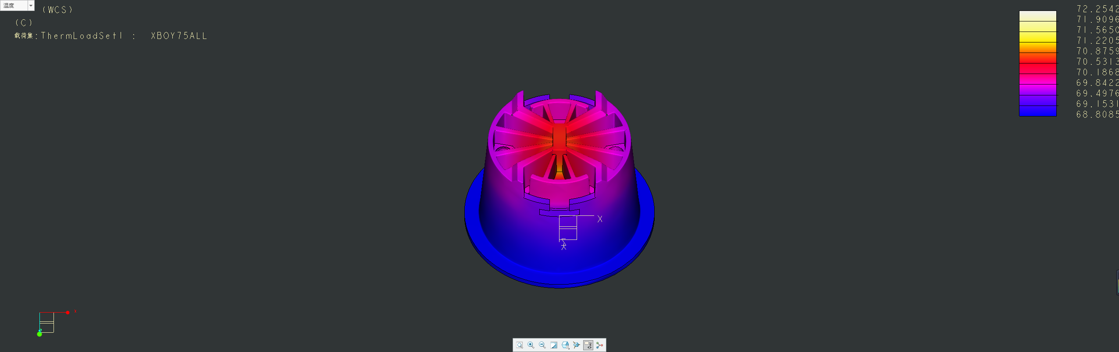Open the 温度 quantity dropdown arrow
1119x352 pixels.
31,5
